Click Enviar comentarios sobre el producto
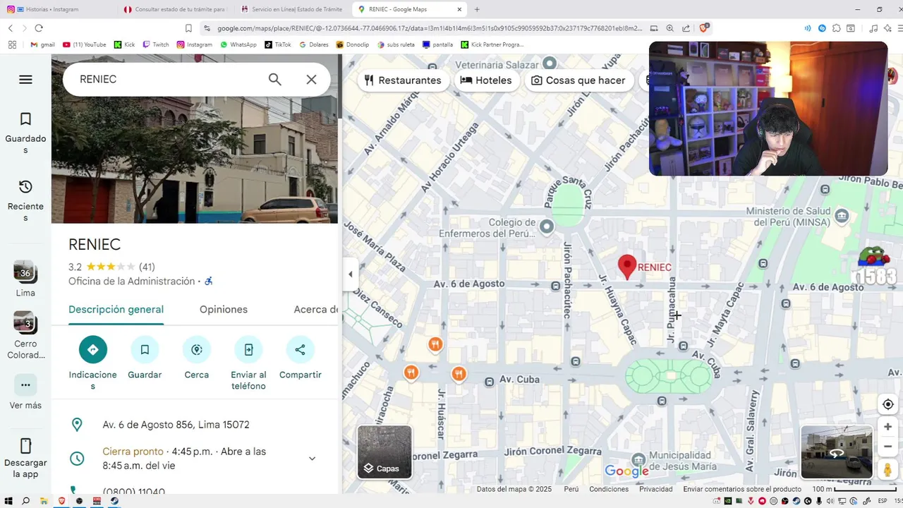The width and height of the screenshot is (903, 508). [742, 489]
